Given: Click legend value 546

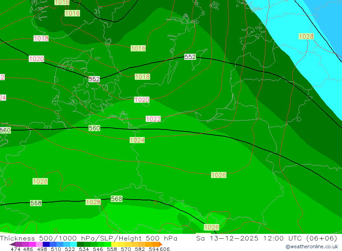Looking at the screenshot, I should [x=98, y=249].
